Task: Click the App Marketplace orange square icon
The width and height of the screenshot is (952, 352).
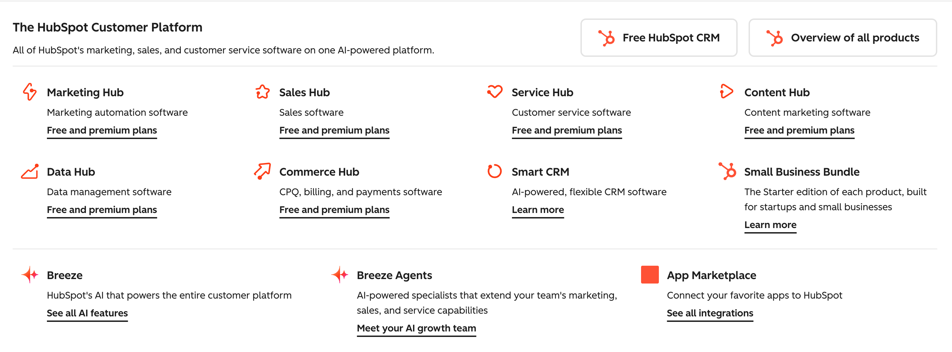Action: coord(650,274)
